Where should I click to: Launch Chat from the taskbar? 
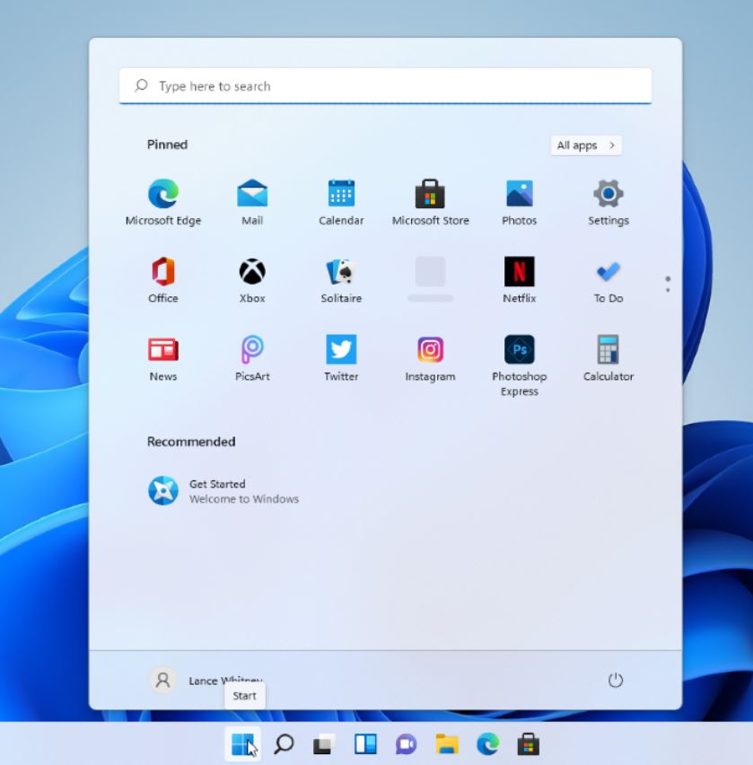[406, 744]
